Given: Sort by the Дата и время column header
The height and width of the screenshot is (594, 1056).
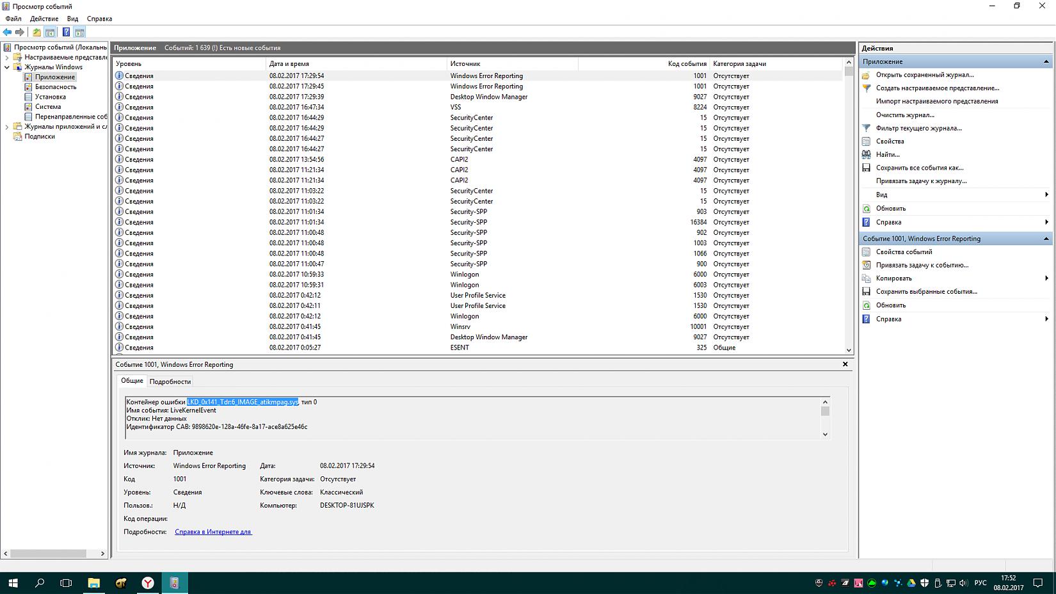Looking at the screenshot, I should pyautogui.click(x=356, y=63).
